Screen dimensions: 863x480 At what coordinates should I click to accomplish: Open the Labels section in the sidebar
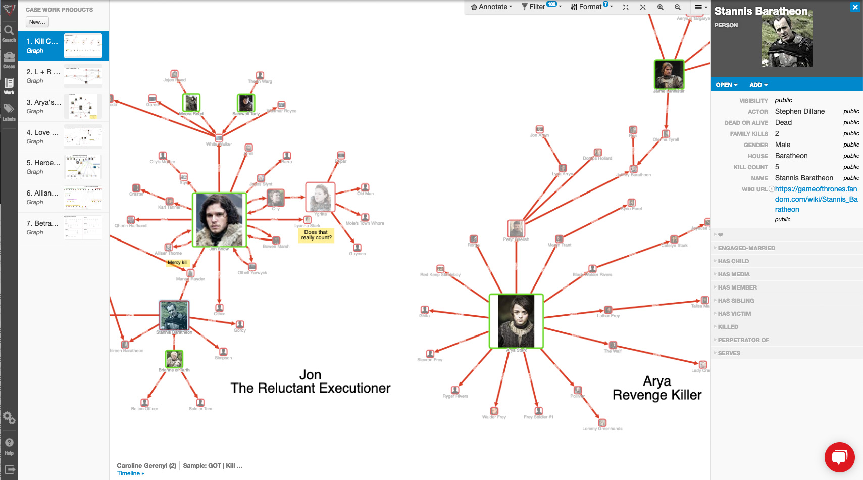click(9, 113)
